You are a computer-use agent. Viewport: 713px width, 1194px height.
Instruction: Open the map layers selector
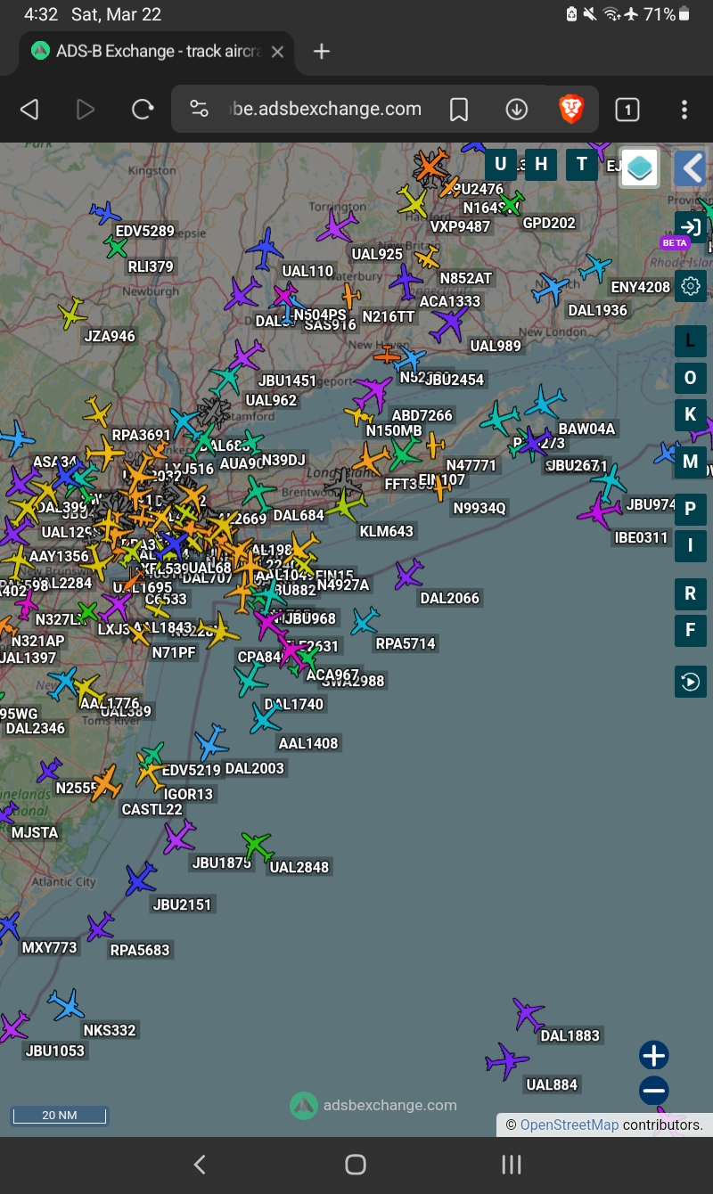coord(639,168)
